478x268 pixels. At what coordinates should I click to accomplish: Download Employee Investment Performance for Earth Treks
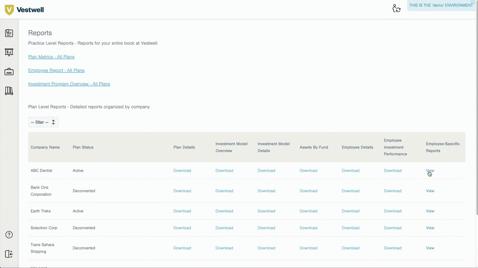(x=393, y=211)
